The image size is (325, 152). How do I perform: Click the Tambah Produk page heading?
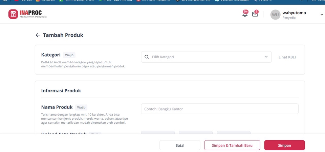[x=63, y=35]
